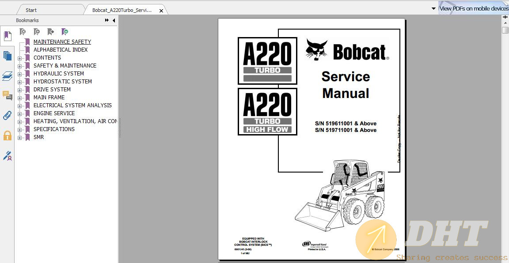
Task: Collapse the Bookmarks panel with left arrow
Action: coord(114,20)
